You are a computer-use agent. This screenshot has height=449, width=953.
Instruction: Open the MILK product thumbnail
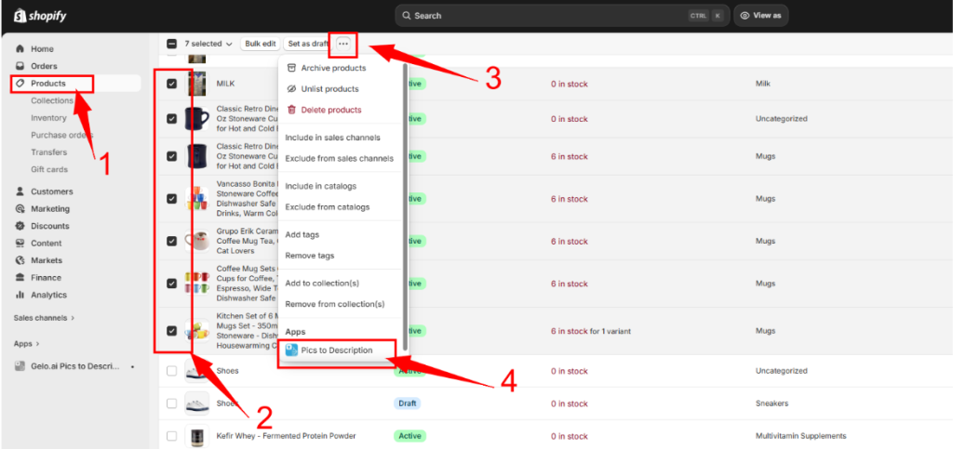coord(196,84)
